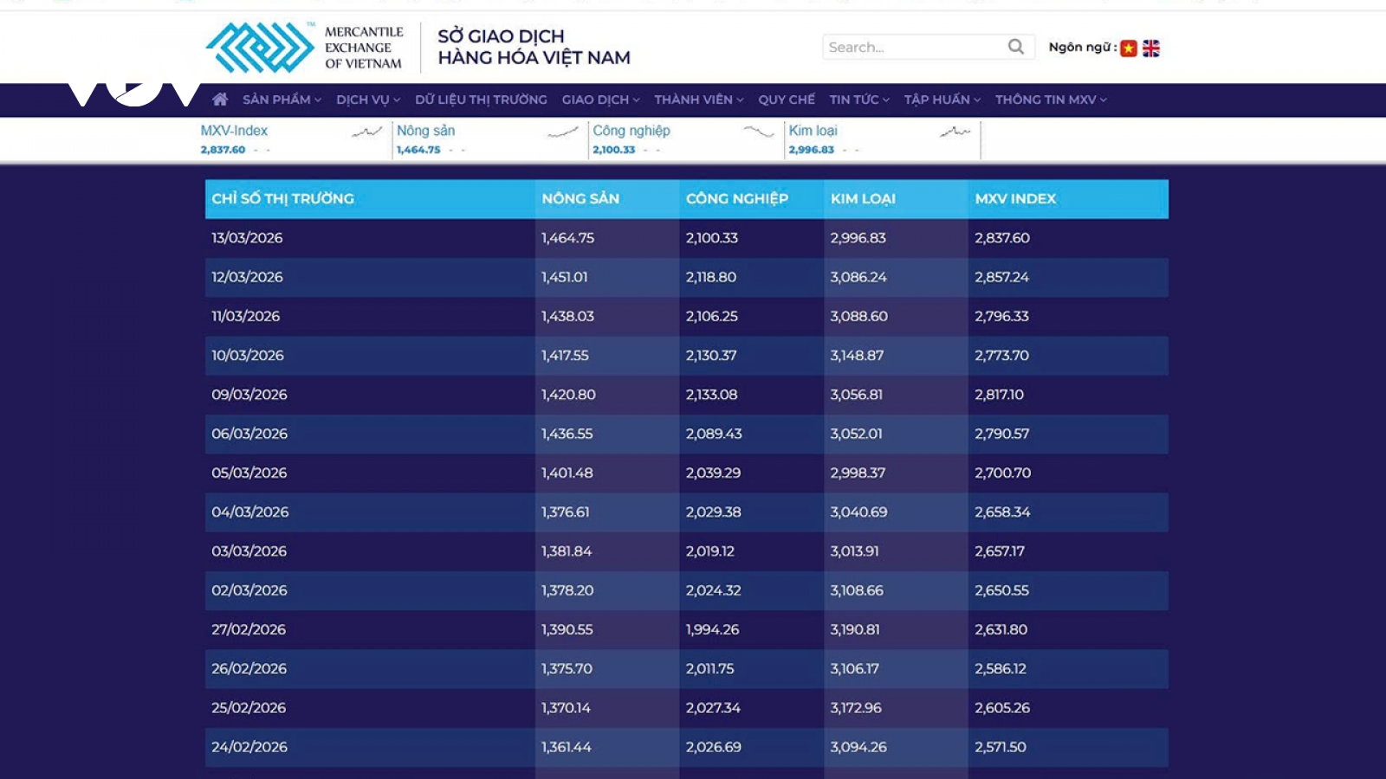Switch language using the UK flag
1386x779 pixels.
coord(1151,48)
